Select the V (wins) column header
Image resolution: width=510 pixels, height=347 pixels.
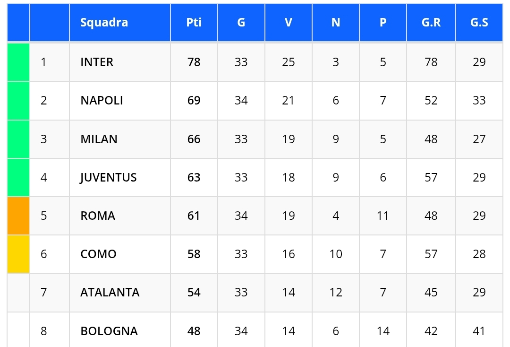288,23
